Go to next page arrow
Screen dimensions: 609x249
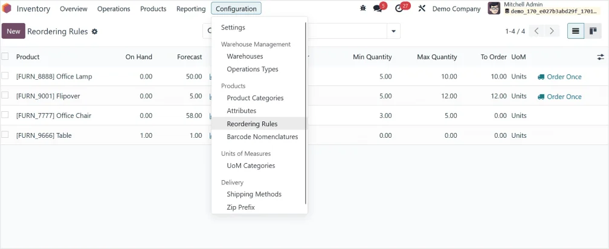(x=552, y=31)
